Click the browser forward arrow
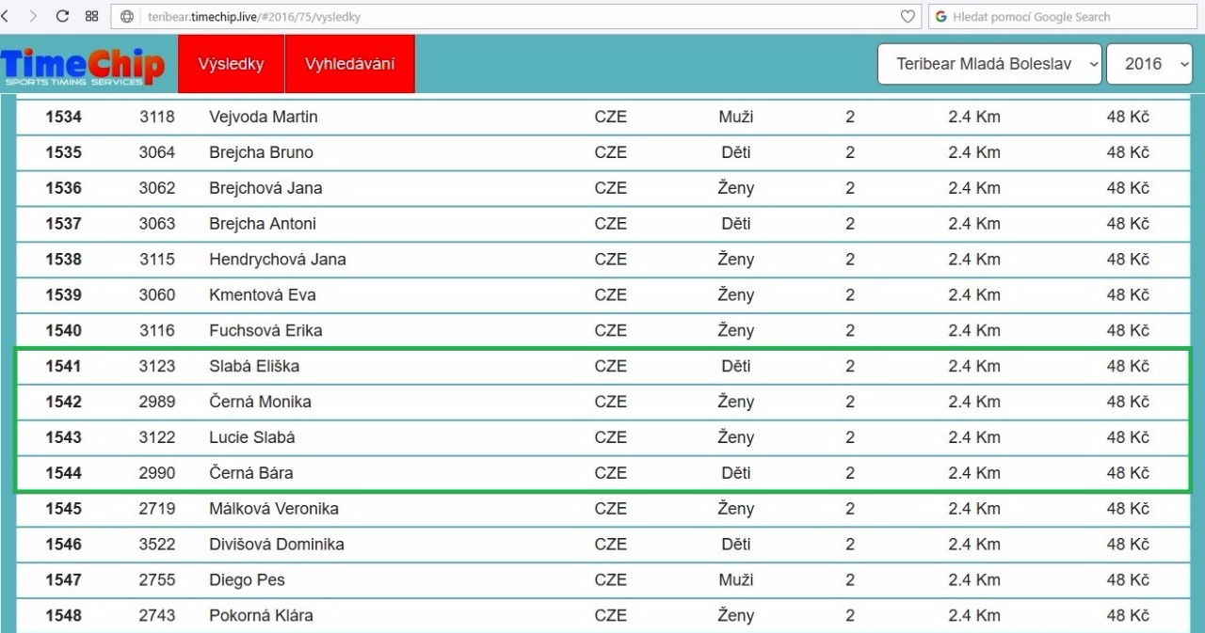 [x=34, y=16]
